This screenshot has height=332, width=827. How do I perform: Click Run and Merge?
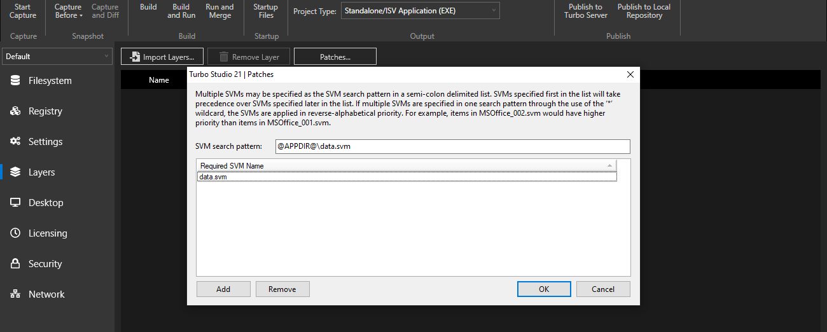click(219, 11)
